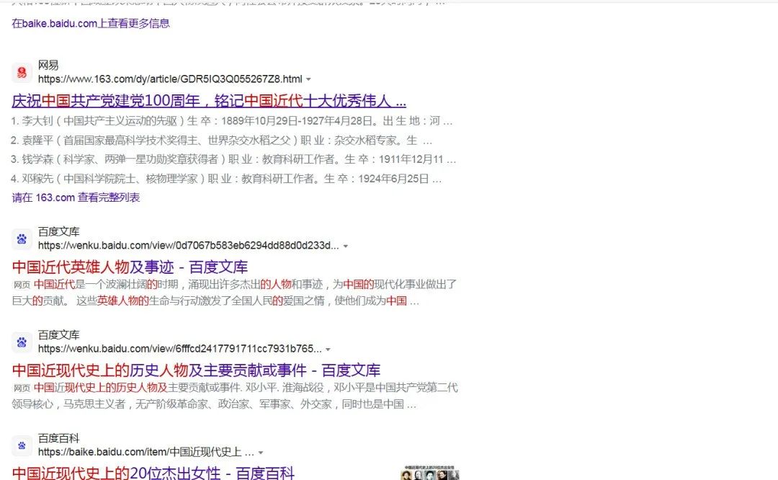The width and height of the screenshot is (778, 480).
Task: Click the thumbnail image of 20位杰出女性 result
Action: [430, 473]
